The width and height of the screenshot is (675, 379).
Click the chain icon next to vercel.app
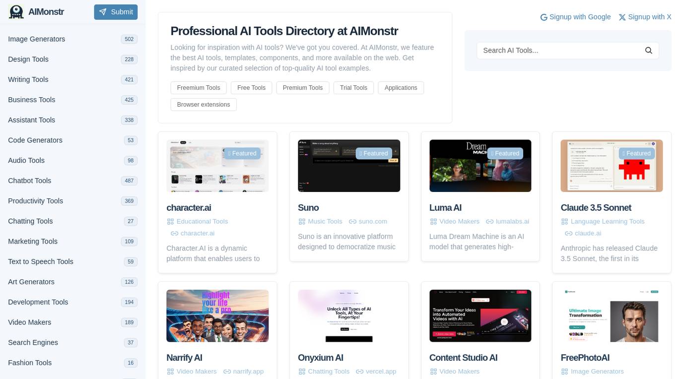pyautogui.click(x=360, y=372)
